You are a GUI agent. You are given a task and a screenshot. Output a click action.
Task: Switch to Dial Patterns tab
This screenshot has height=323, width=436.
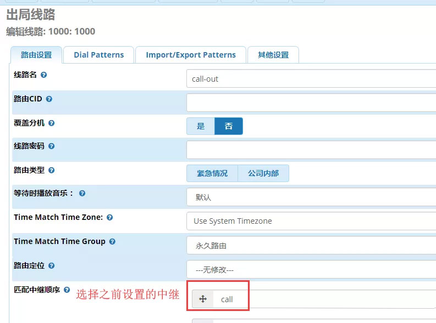pos(99,55)
